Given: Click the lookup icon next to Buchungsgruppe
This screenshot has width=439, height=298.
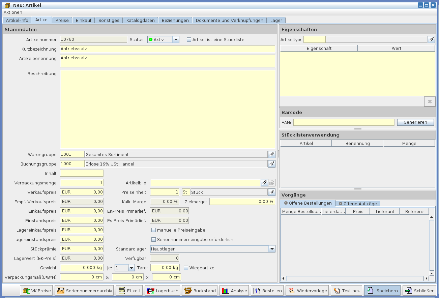Looking at the screenshot, I should coord(271,164).
